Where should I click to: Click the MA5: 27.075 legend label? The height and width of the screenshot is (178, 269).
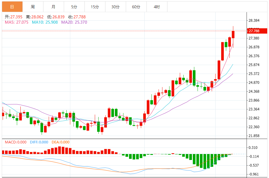tap(17, 22)
